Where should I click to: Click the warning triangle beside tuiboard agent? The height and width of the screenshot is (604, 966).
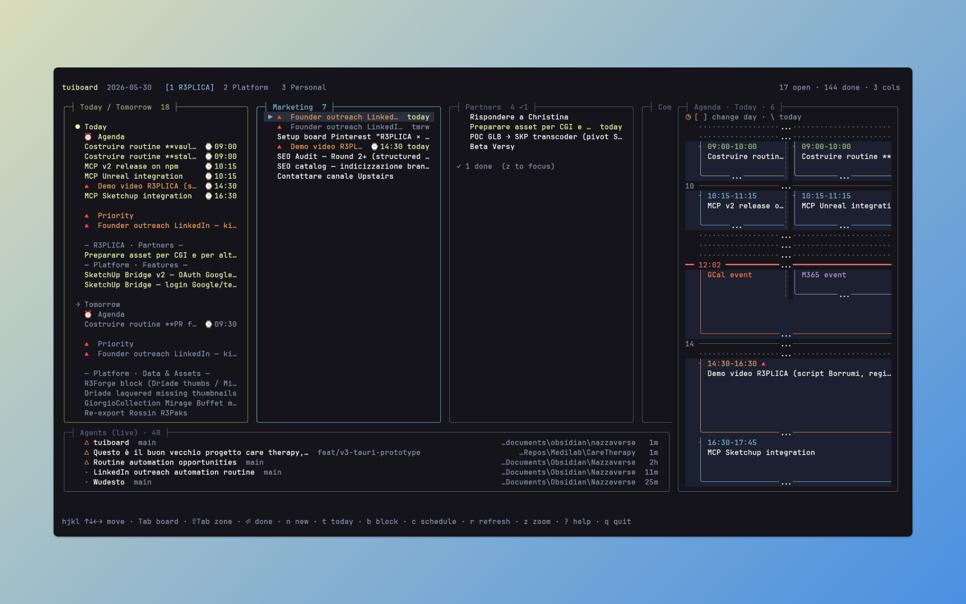pyautogui.click(x=87, y=443)
